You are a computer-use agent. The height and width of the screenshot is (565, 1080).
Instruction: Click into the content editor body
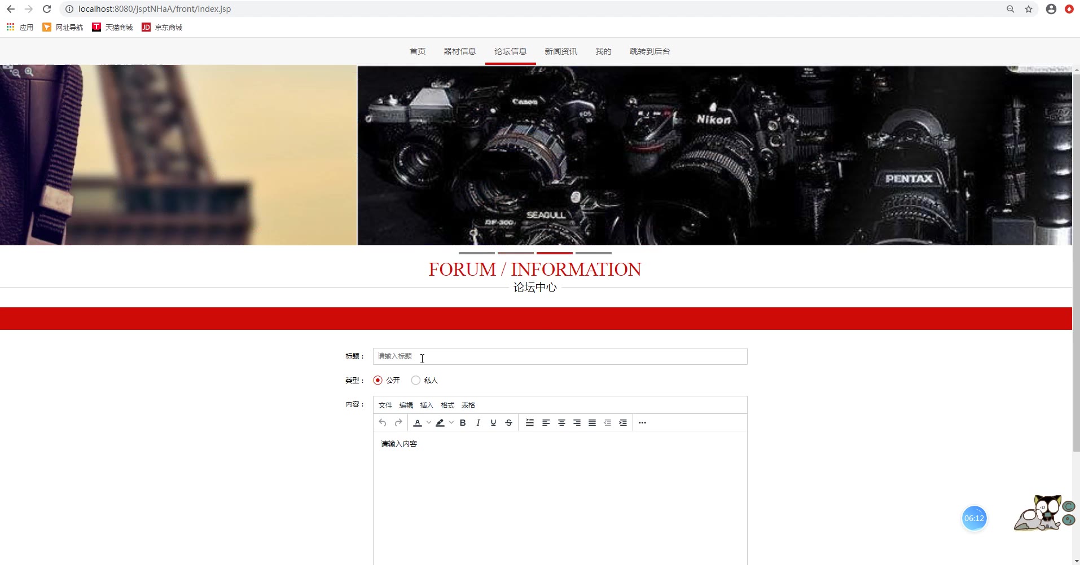[560, 498]
